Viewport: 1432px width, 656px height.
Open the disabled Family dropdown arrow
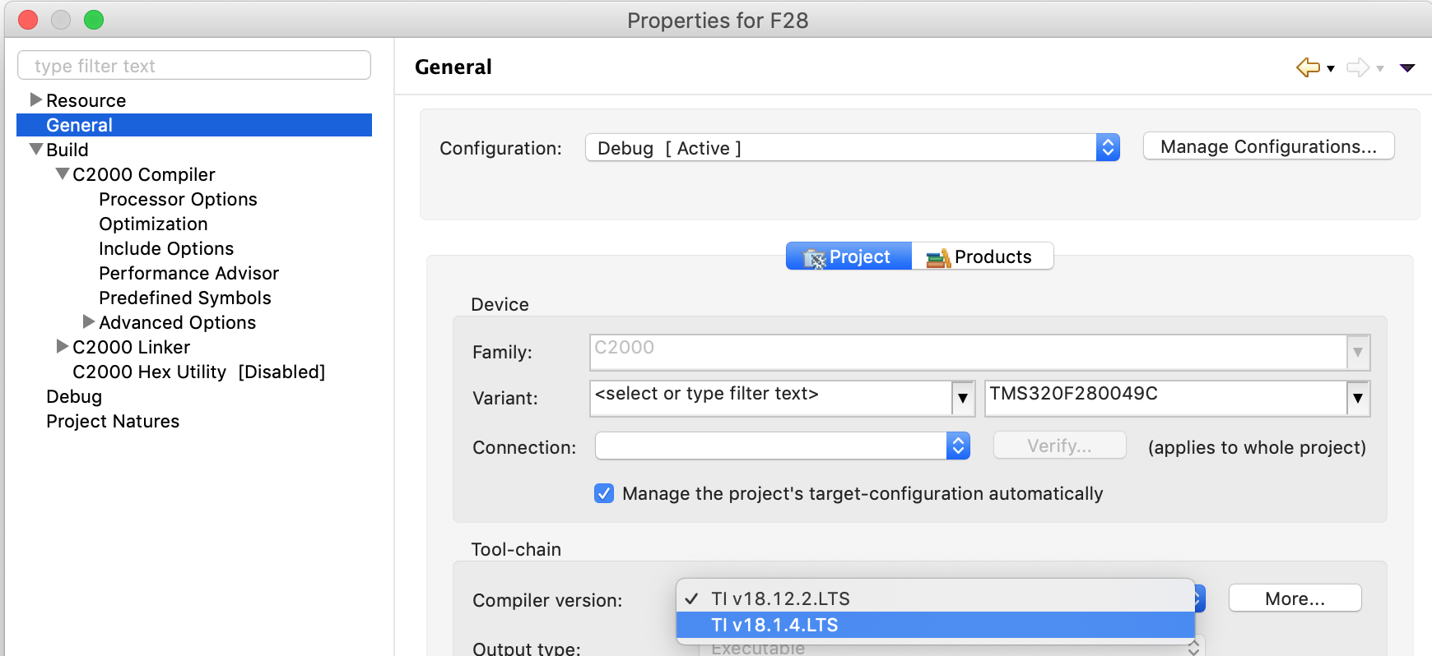click(x=1358, y=352)
